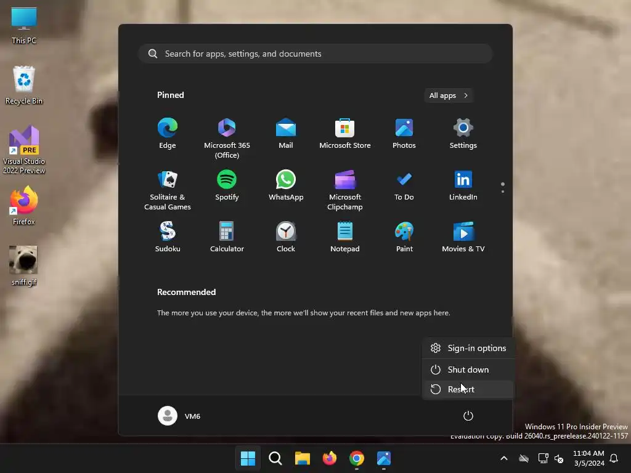This screenshot has width=631, height=473.
Task: Select This PC desktop icon
Action: [x=24, y=25]
